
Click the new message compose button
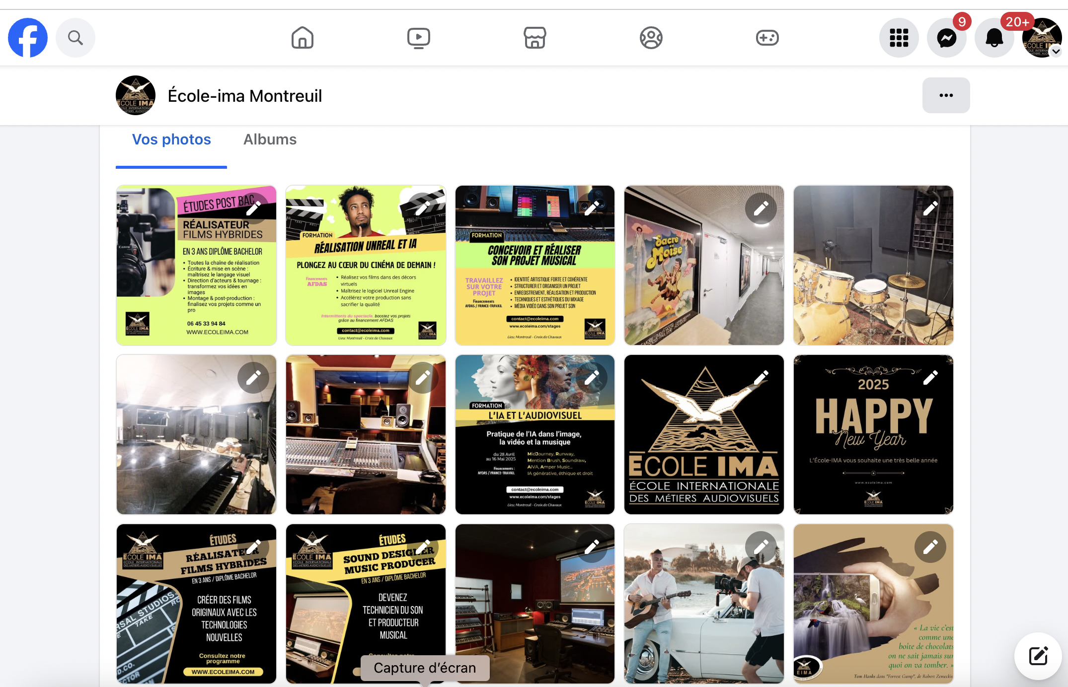(x=1038, y=656)
